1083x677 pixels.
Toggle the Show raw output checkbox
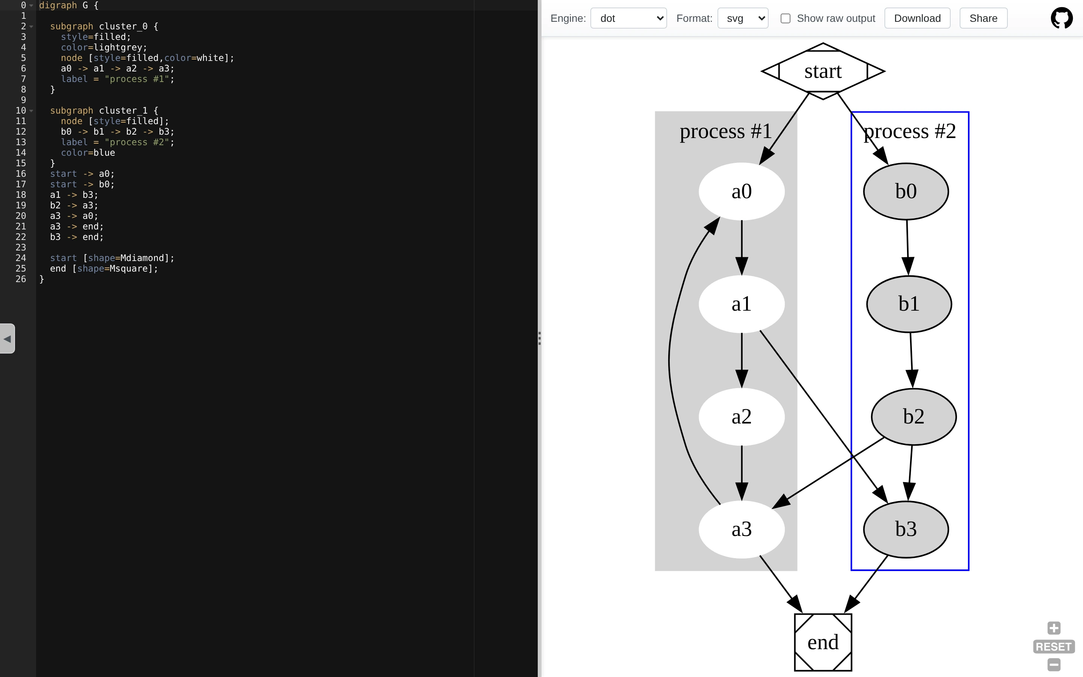[785, 18]
